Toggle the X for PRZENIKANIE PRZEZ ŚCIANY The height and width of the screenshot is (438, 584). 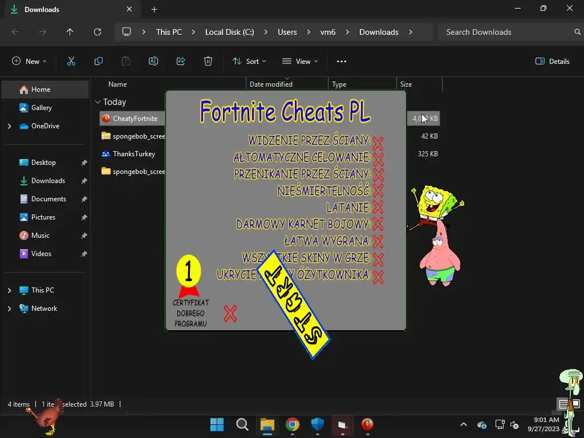(x=378, y=175)
